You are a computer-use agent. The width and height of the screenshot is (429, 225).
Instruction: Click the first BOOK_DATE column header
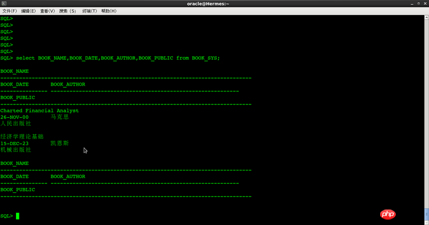(x=14, y=84)
